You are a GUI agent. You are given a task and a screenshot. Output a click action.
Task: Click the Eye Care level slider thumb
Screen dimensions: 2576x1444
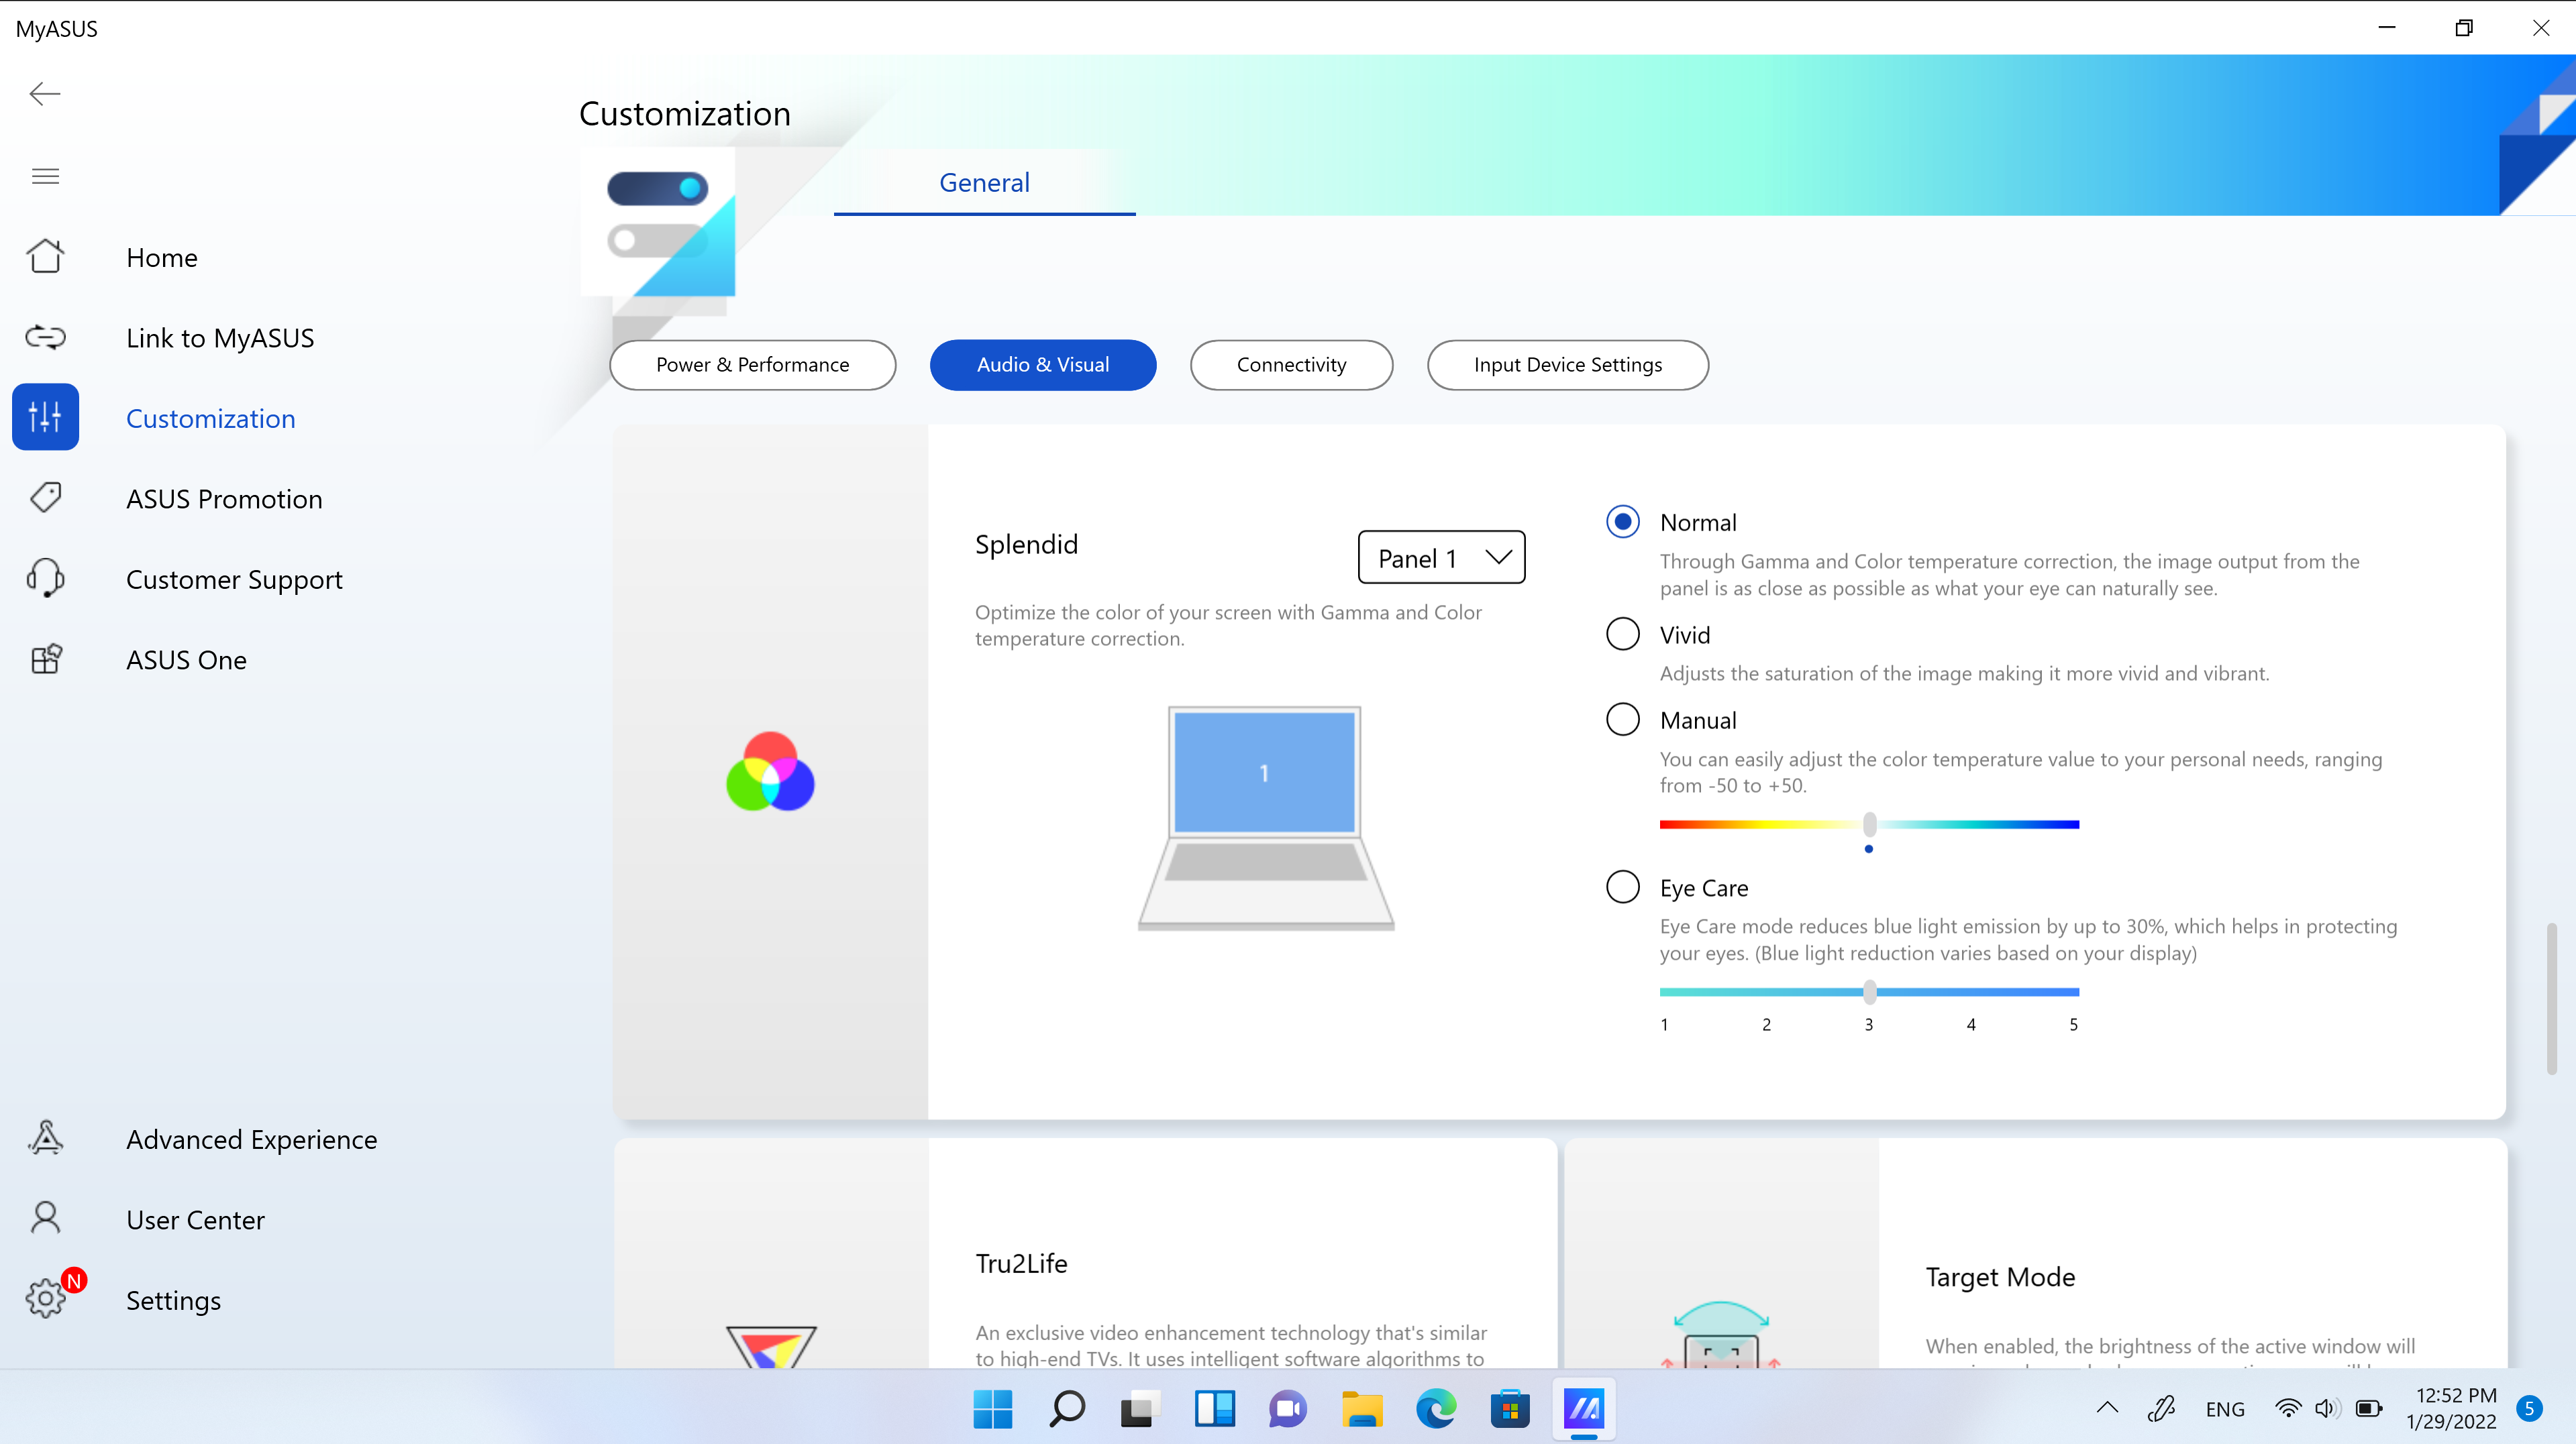coord(1869,991)
